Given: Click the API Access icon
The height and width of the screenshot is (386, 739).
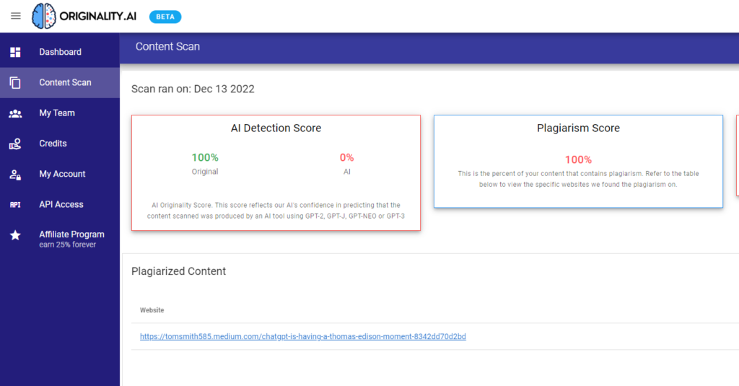Looking at the screenshot, I should coord(15,205).
